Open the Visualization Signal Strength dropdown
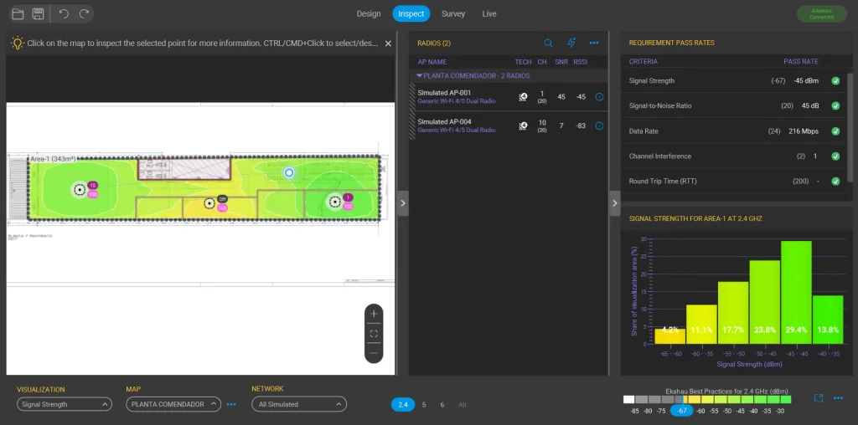 (64, 404)
